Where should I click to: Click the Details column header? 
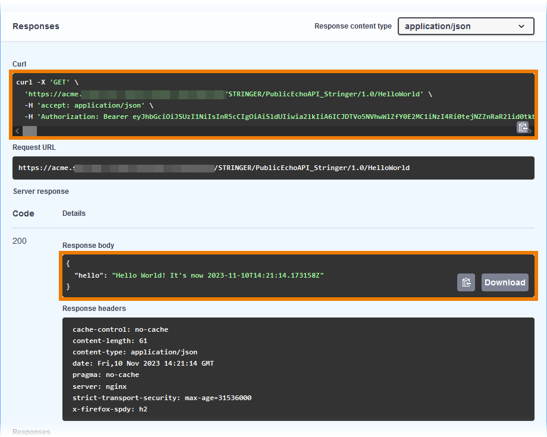[x=74, y=213]
